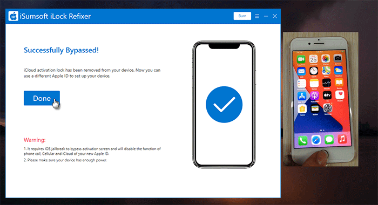Click the blue checkmark circle icon
This screenshot has height=205, width=378.
224,105
